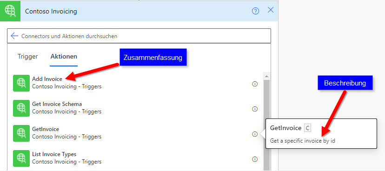Open the help question mark icon
This screenshot has width=385, height=171.
tap(256, 11)
